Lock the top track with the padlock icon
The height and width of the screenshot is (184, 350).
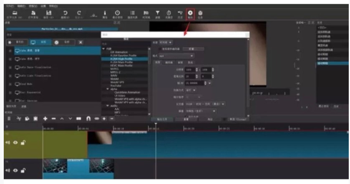click(23, 143)
